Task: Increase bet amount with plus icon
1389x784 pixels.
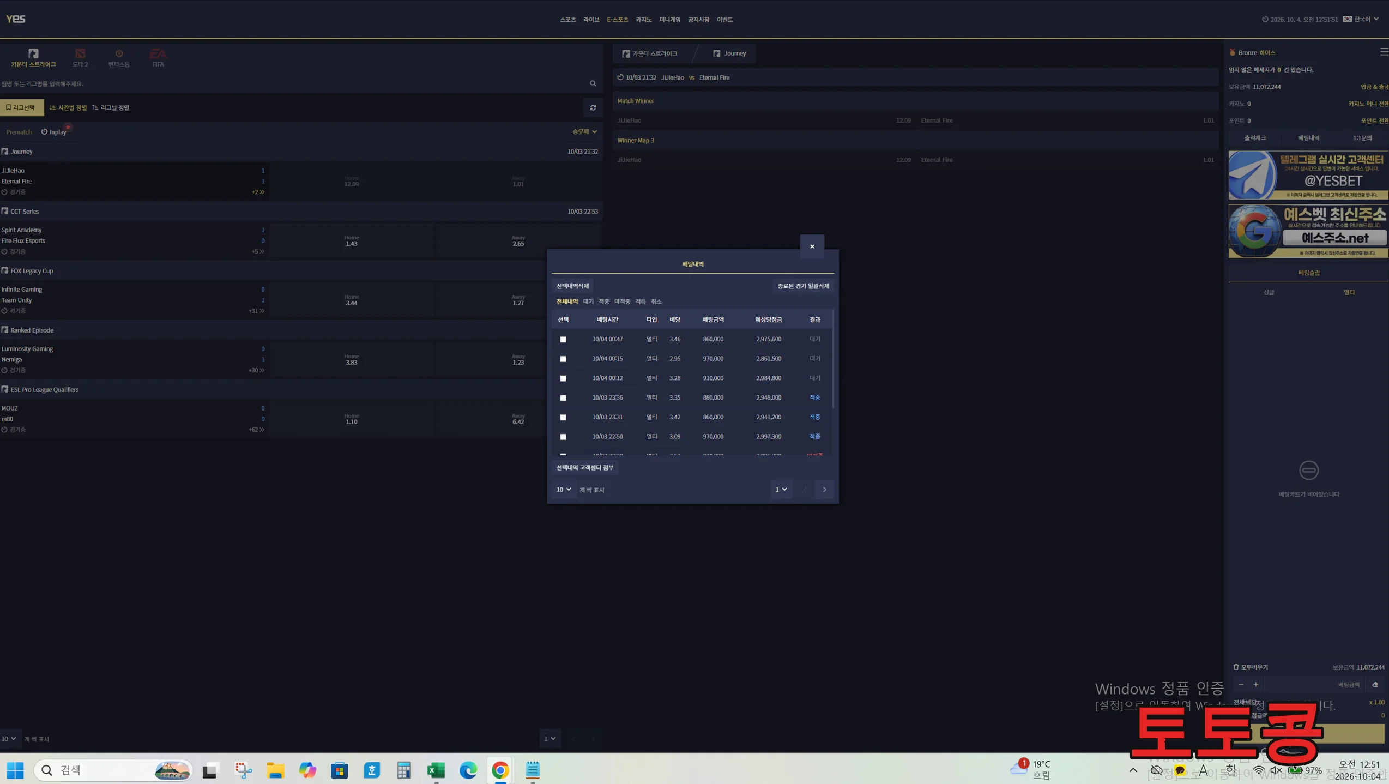Action: (1256, 685)
